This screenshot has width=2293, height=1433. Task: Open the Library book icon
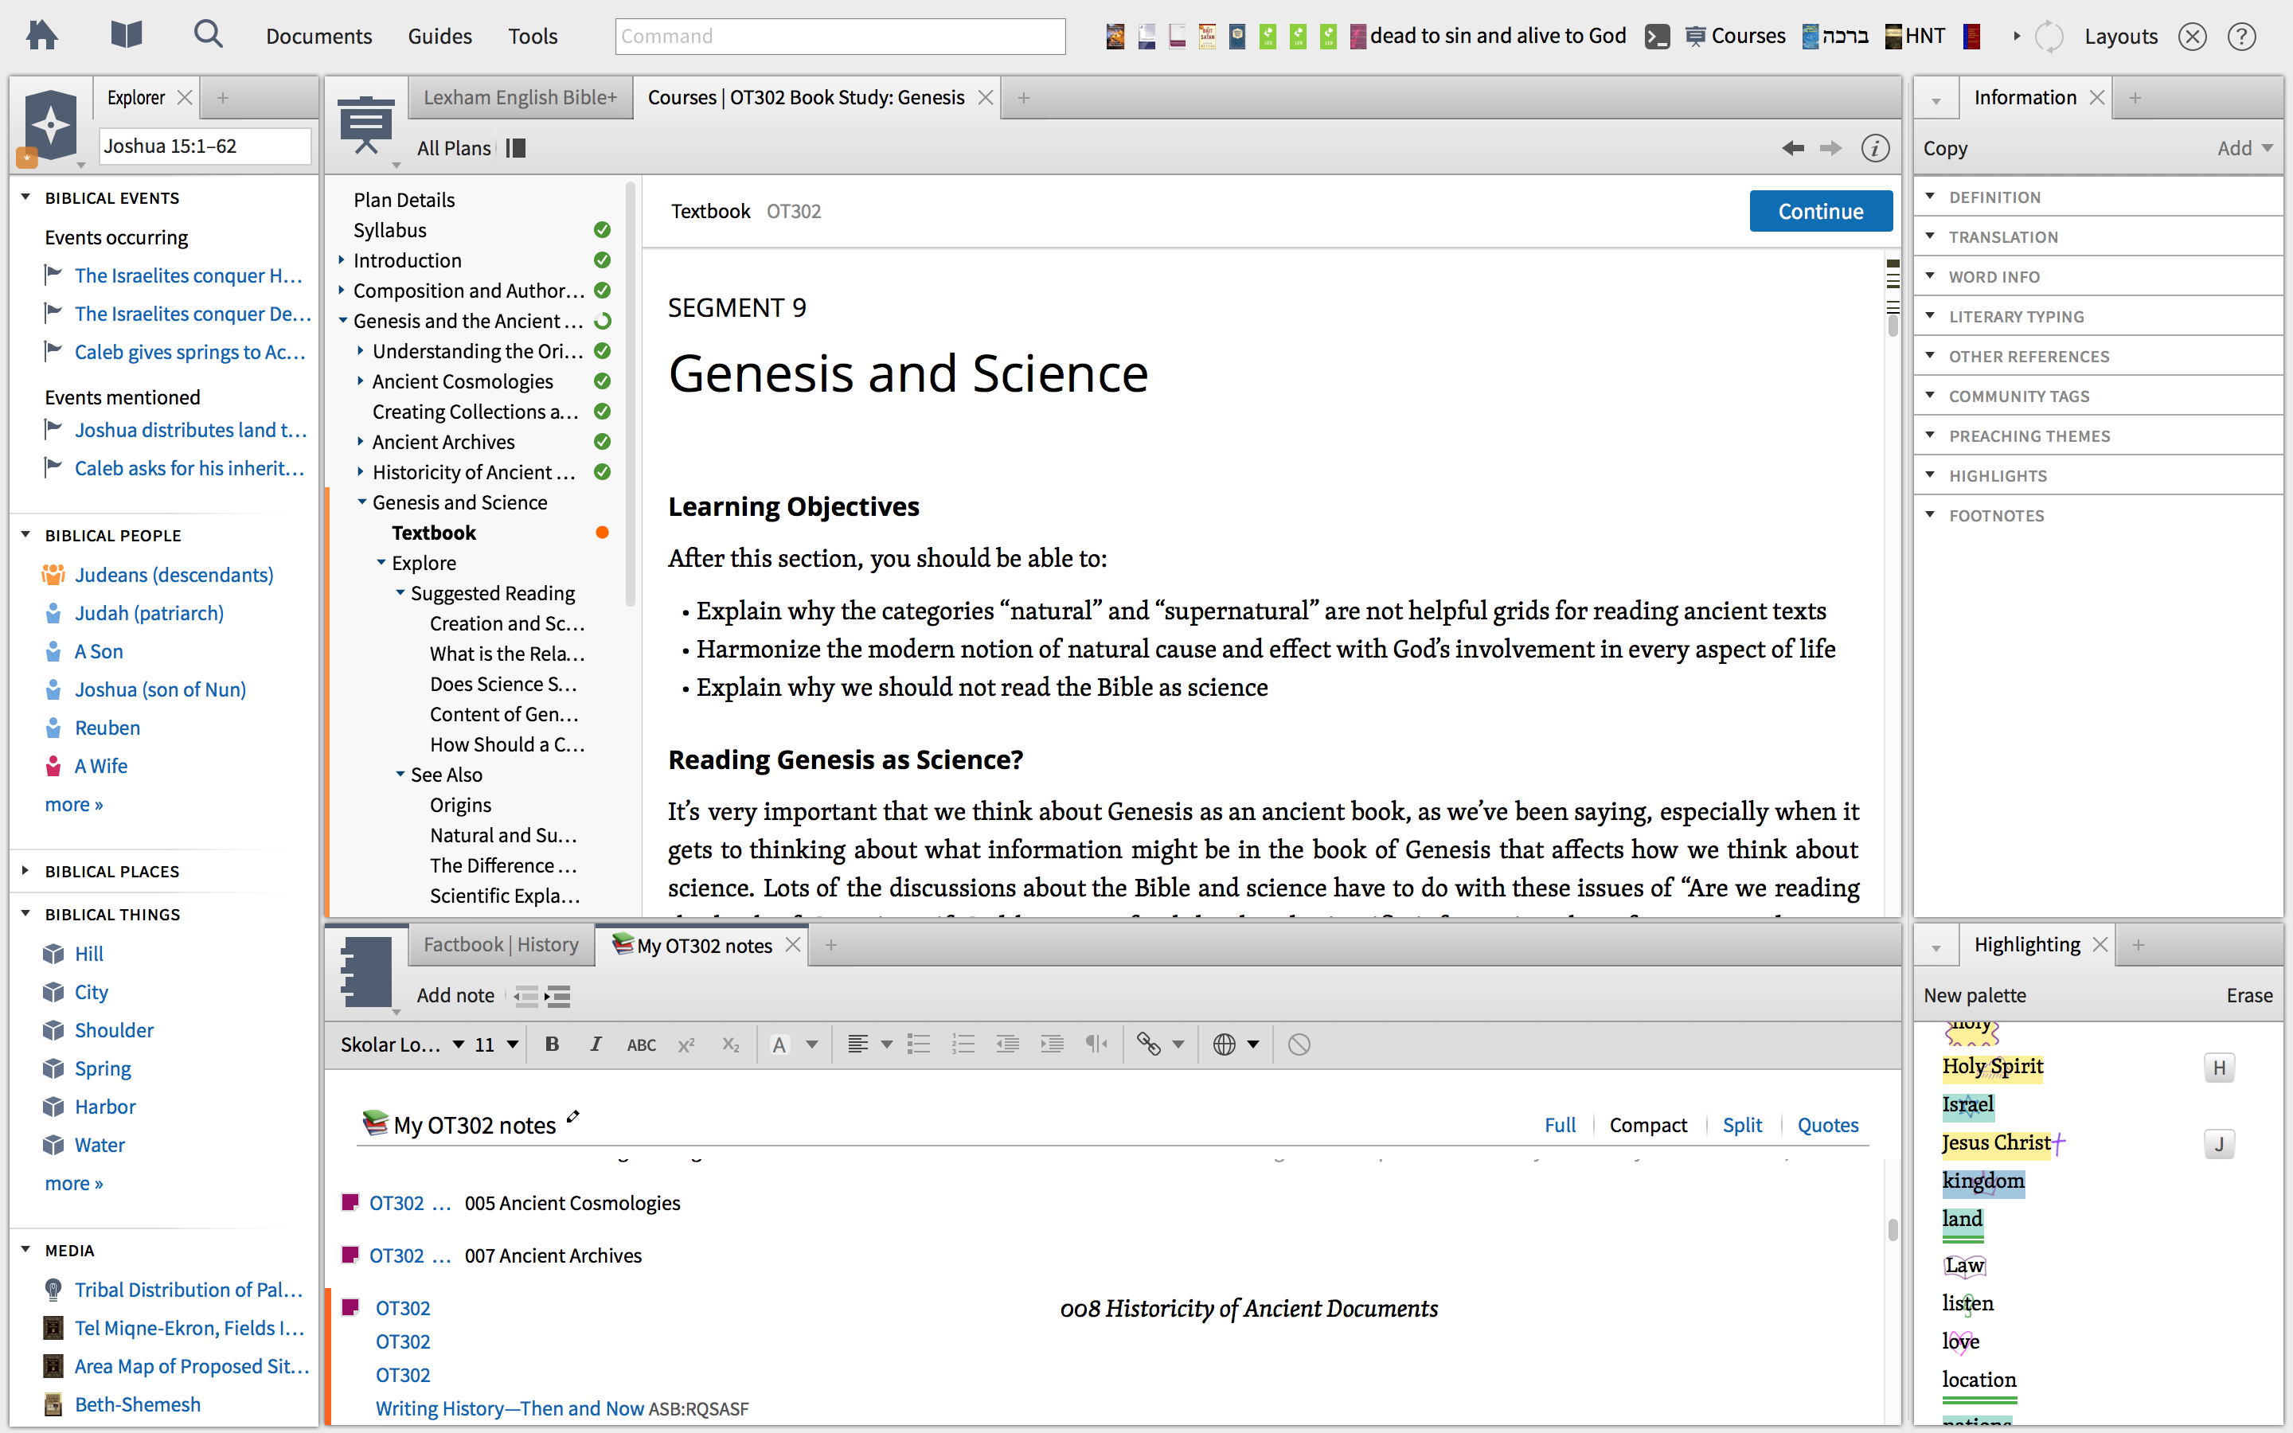pos(126,36)
